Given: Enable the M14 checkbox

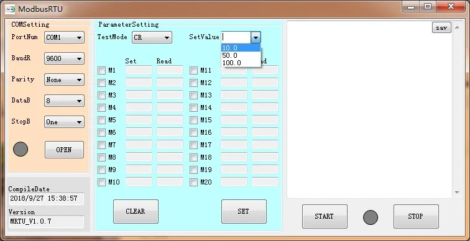Looking at the screenshot, I should pos(193,108).
